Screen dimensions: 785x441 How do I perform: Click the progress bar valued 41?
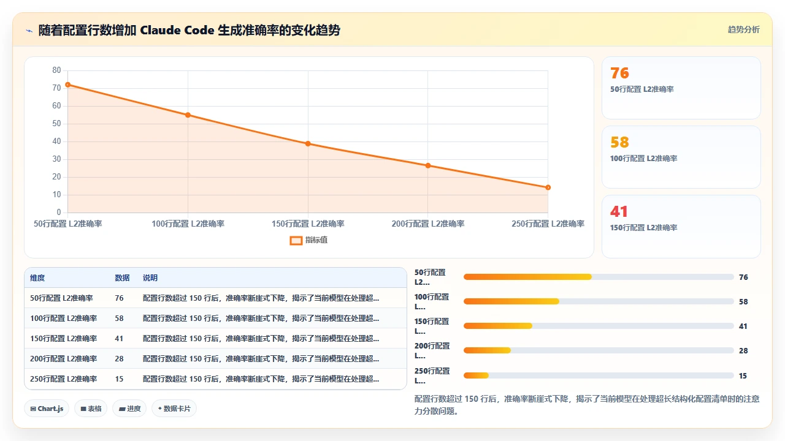coord(599,326)
